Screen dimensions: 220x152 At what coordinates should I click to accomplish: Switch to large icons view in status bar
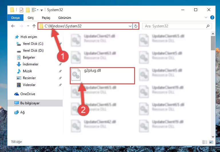tap(211, 142)
